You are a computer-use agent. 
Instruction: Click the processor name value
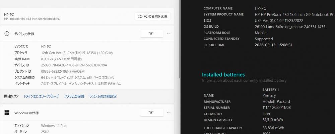coord(77,53)
